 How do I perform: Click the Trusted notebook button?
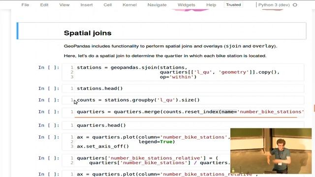(233, 4)
